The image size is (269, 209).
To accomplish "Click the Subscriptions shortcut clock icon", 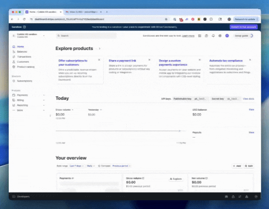I will coord(14,81).
